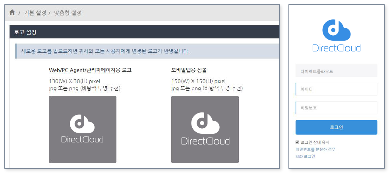Viewport: 389px width, 173px height.
Task: Click the 130(W) X 30(H) pixel text
Action: click(74, 81)
